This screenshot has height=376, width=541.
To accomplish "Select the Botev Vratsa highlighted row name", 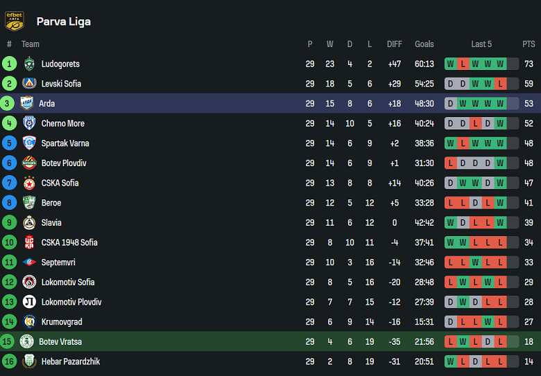I will click(60, 342).
